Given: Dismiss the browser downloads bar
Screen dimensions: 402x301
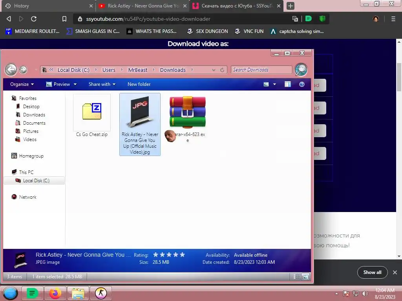Looking at the screenshot, I should click(395, 272).
